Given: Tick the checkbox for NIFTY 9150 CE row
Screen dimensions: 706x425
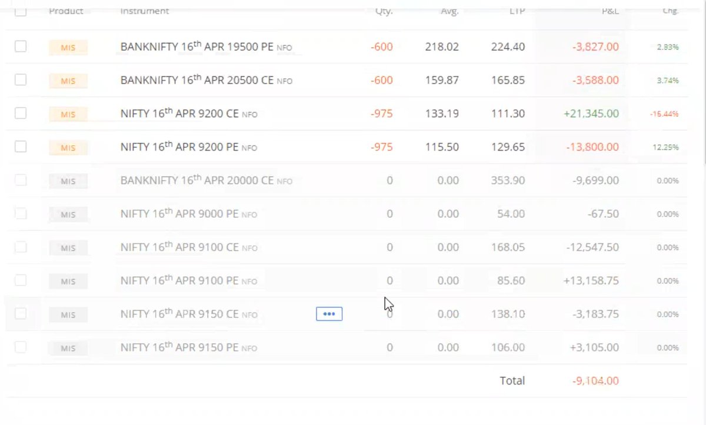Looking at the screenshot, I should (x=21, y=314).
